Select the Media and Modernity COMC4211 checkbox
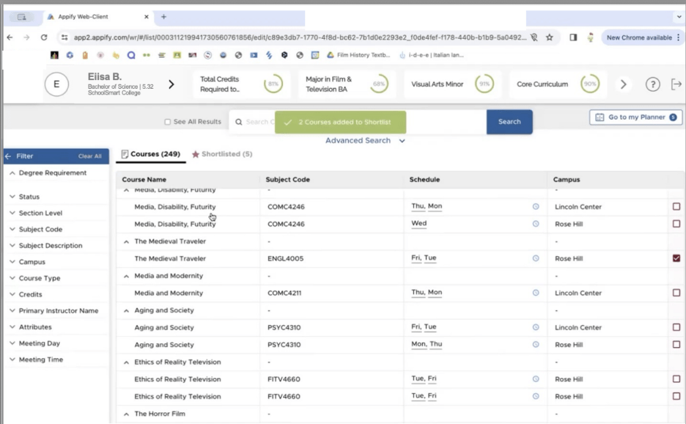The image size is (686, 424). coord(676,293)
